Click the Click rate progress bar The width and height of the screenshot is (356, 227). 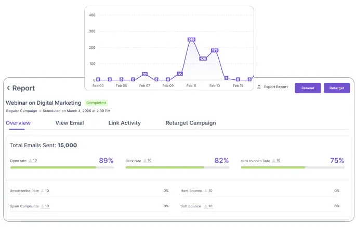(177, 167)
